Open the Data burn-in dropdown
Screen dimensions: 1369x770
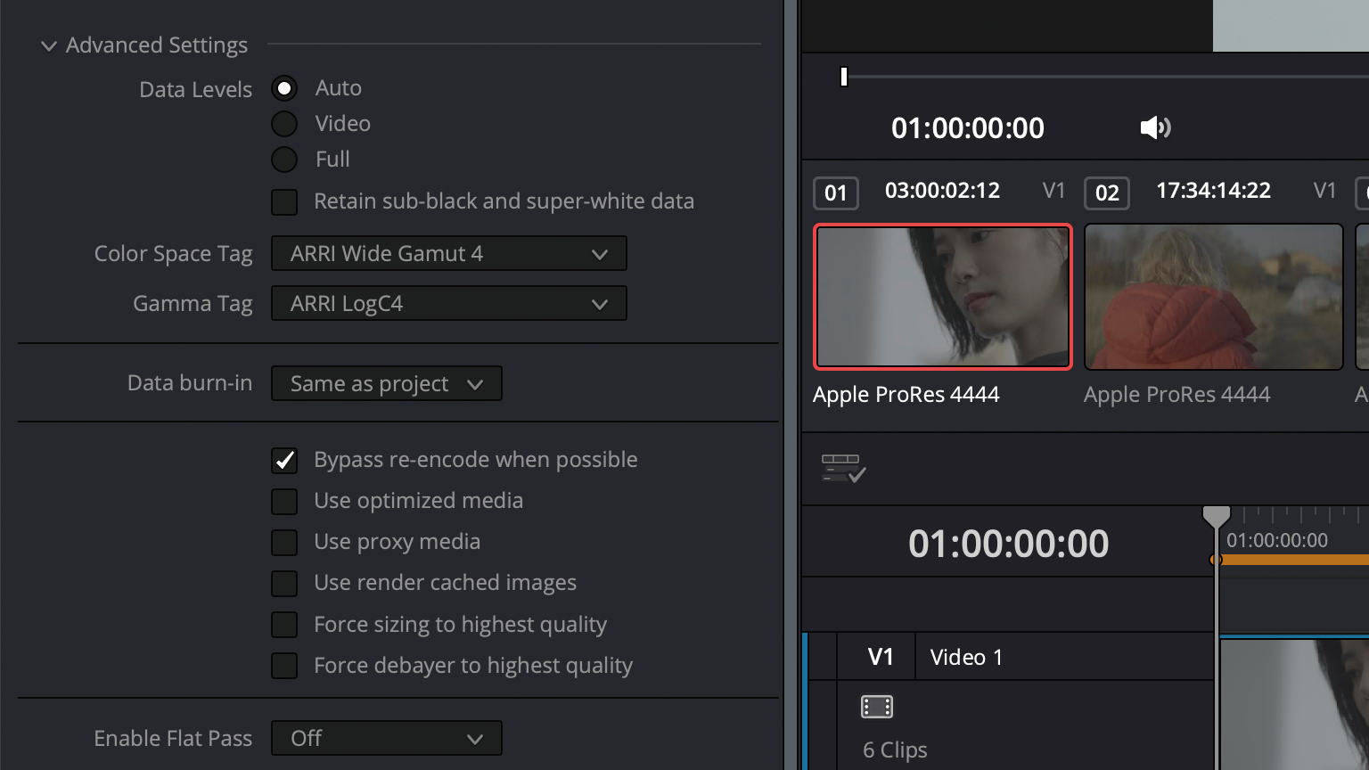coord(386,383)
